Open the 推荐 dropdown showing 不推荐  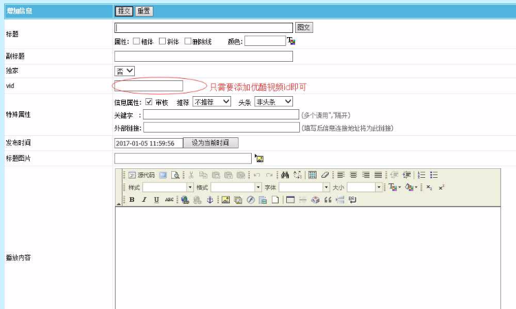(x=212, y=102)
